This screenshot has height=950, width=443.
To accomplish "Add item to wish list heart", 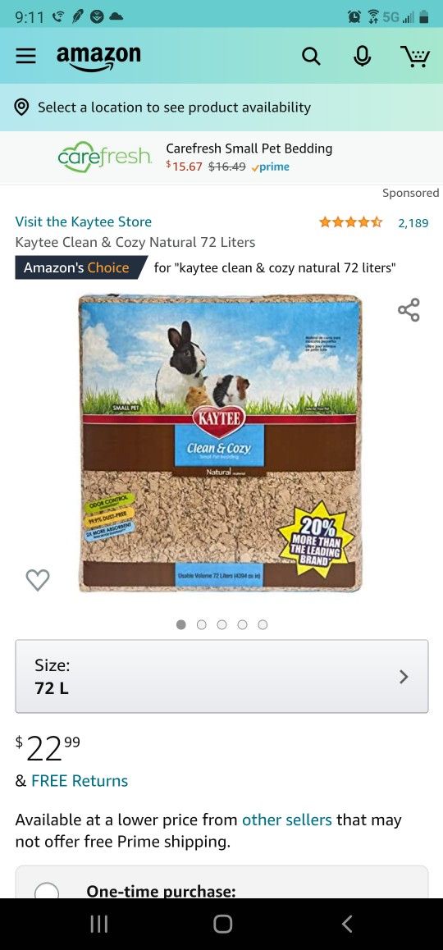I will pos(38,580).
